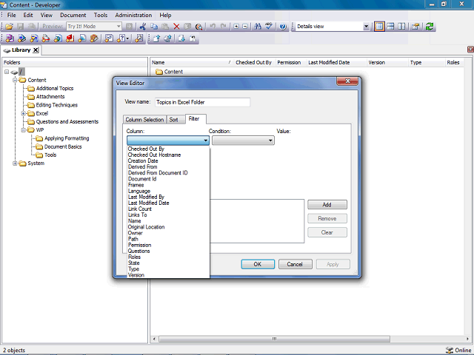474x355 pixels.
Task: Click the Online status icon in status bar
Action: click(x=450, y=350)
